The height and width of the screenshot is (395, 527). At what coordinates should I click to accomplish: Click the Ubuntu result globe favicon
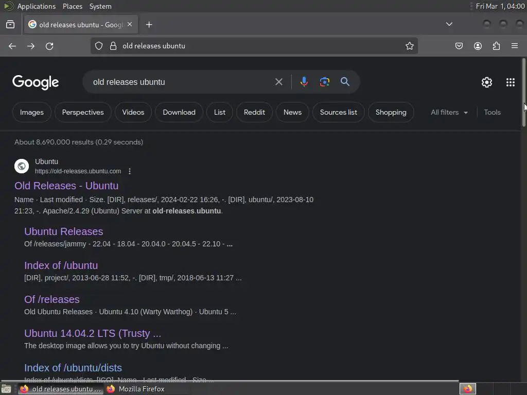coord(22,166)
